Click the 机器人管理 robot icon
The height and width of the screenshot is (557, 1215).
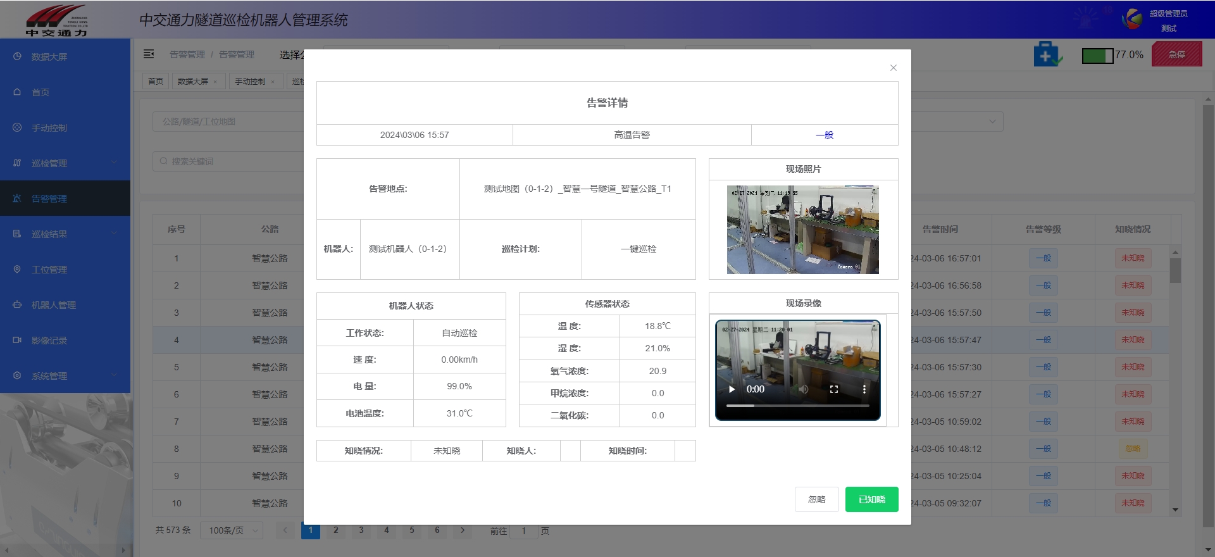pos(17,304)
